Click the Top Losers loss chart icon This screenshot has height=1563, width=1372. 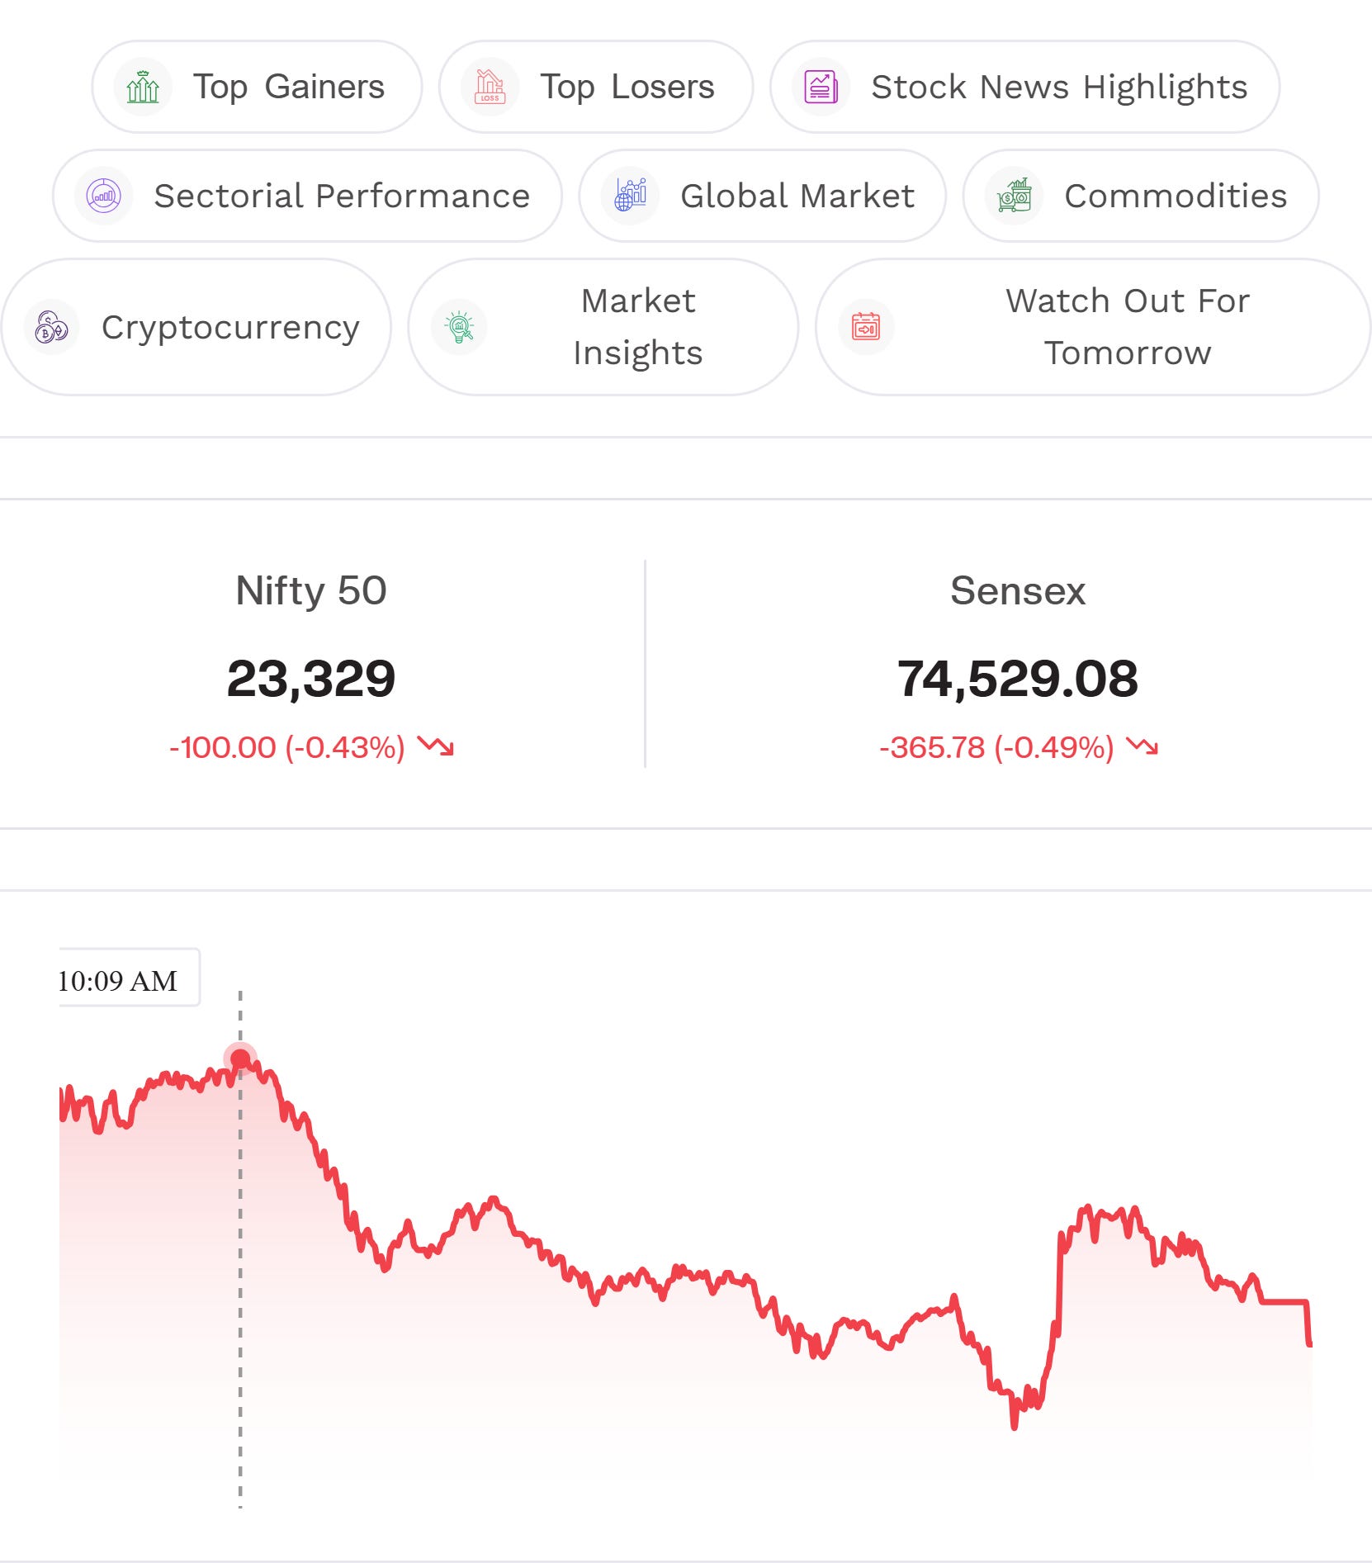(490, 87)
